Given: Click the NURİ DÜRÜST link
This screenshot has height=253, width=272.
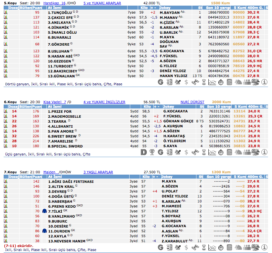Looking at the screenshot, I should click(192, 102).
